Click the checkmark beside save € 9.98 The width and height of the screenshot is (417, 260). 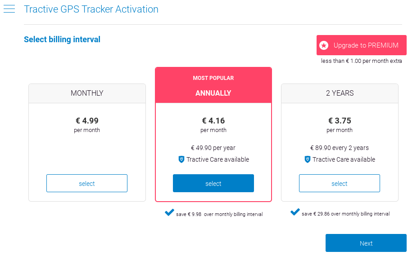coord(169,212)
